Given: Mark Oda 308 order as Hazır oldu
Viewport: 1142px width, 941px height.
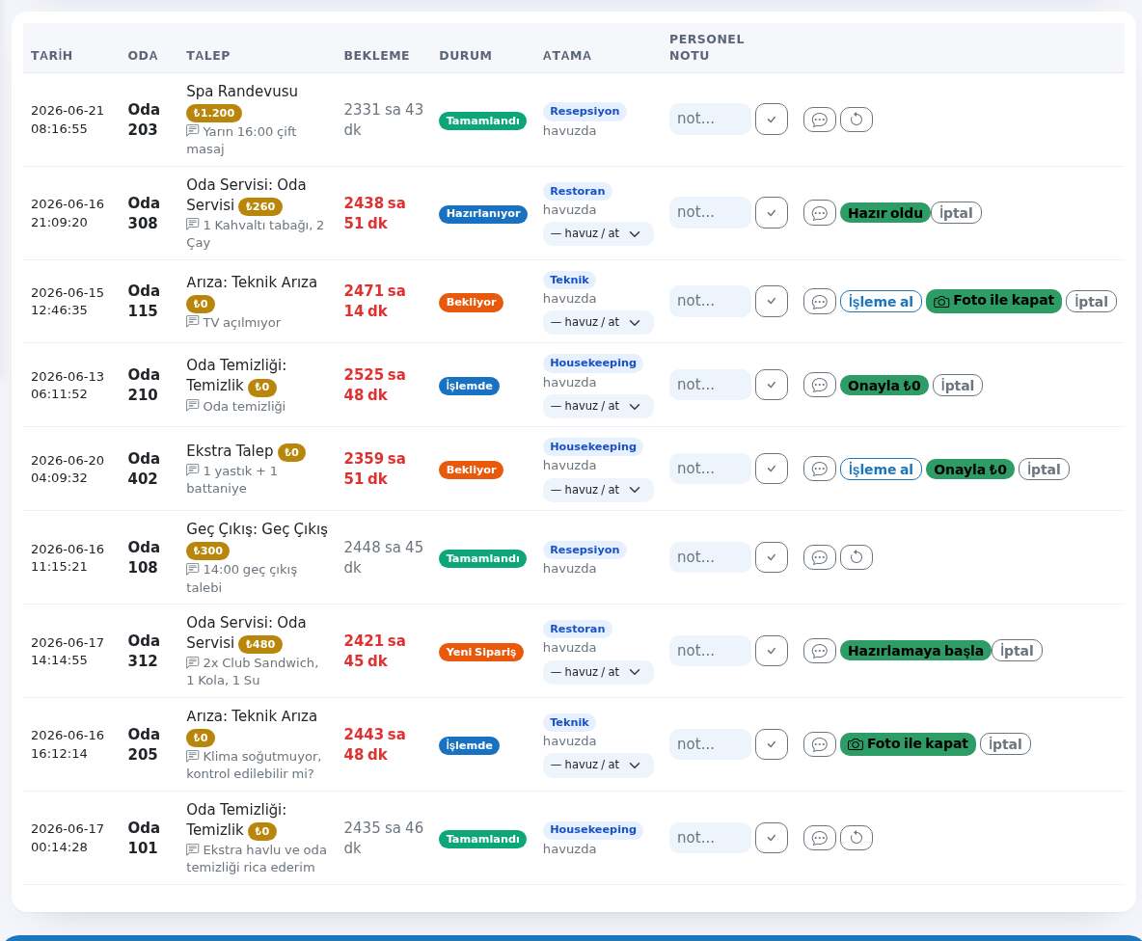Looking at the screenshot, I should click(884, 213).
